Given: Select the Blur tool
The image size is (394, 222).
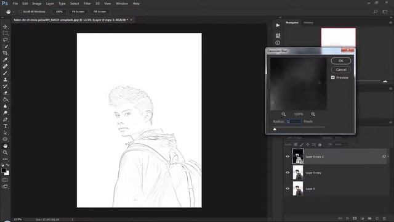Looking at the screenshot, I should pos(5,106).
